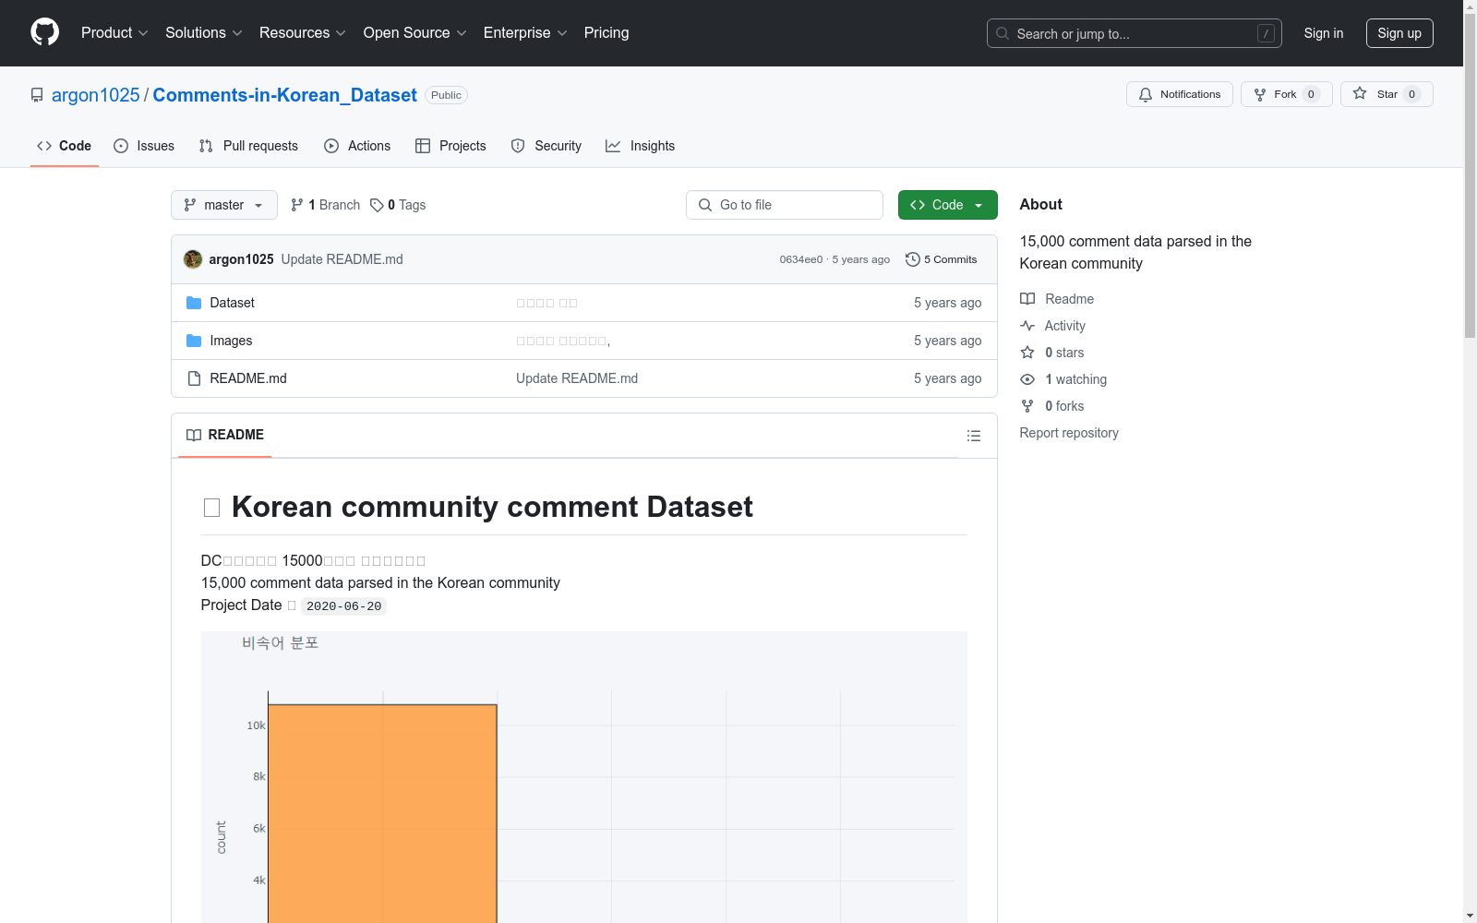Expand the Enterprise dropdown
Screen dimensions: 1477x923
(x=525, y=33)
